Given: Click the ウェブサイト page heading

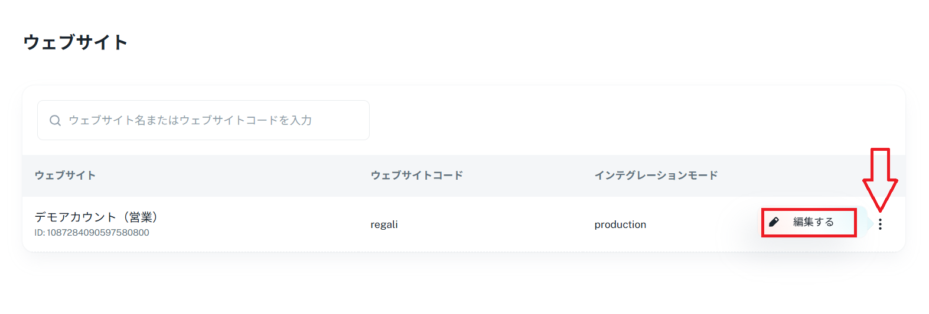Looking at the screenshot, I should 75,42.
